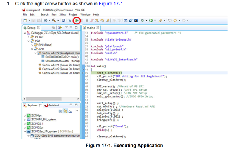Image resolution: width=248 pixels, height=149 pixels.
Task: Open the Explorer panel view menu triangle
Action: coord(77,111)
